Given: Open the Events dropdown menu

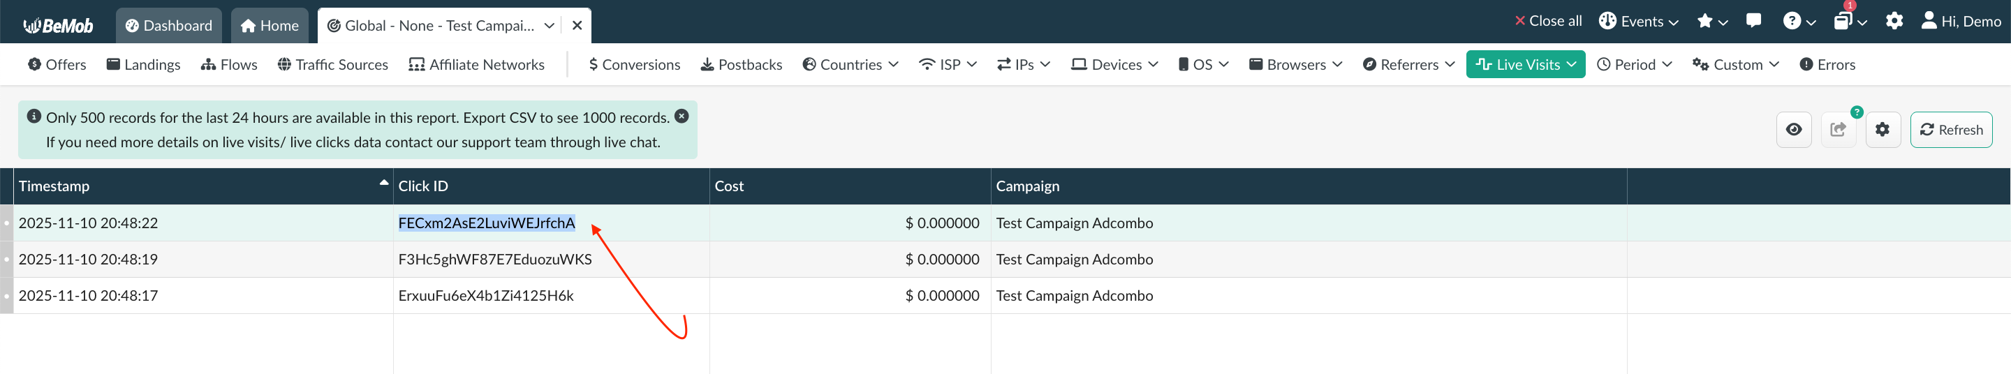Looking at the screenshot, I should (x=1638, y=22).
